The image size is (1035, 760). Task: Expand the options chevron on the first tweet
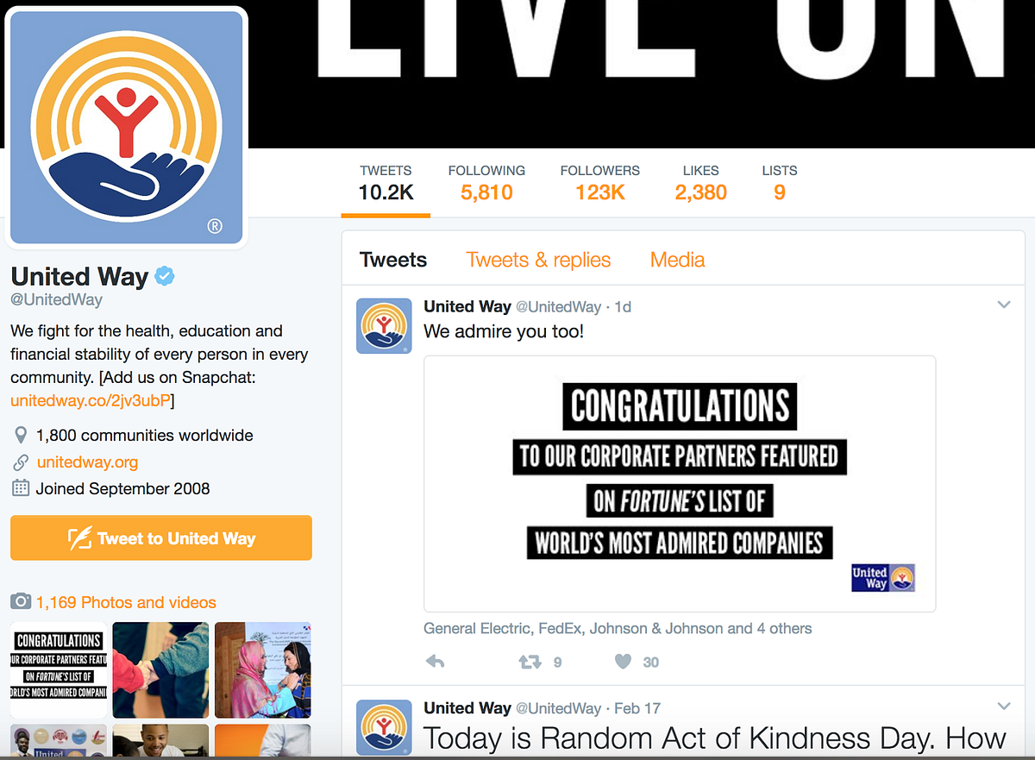(1004, 305)
